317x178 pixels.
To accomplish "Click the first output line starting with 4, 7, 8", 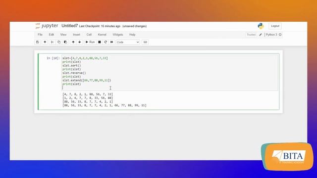I will (88, 94).
